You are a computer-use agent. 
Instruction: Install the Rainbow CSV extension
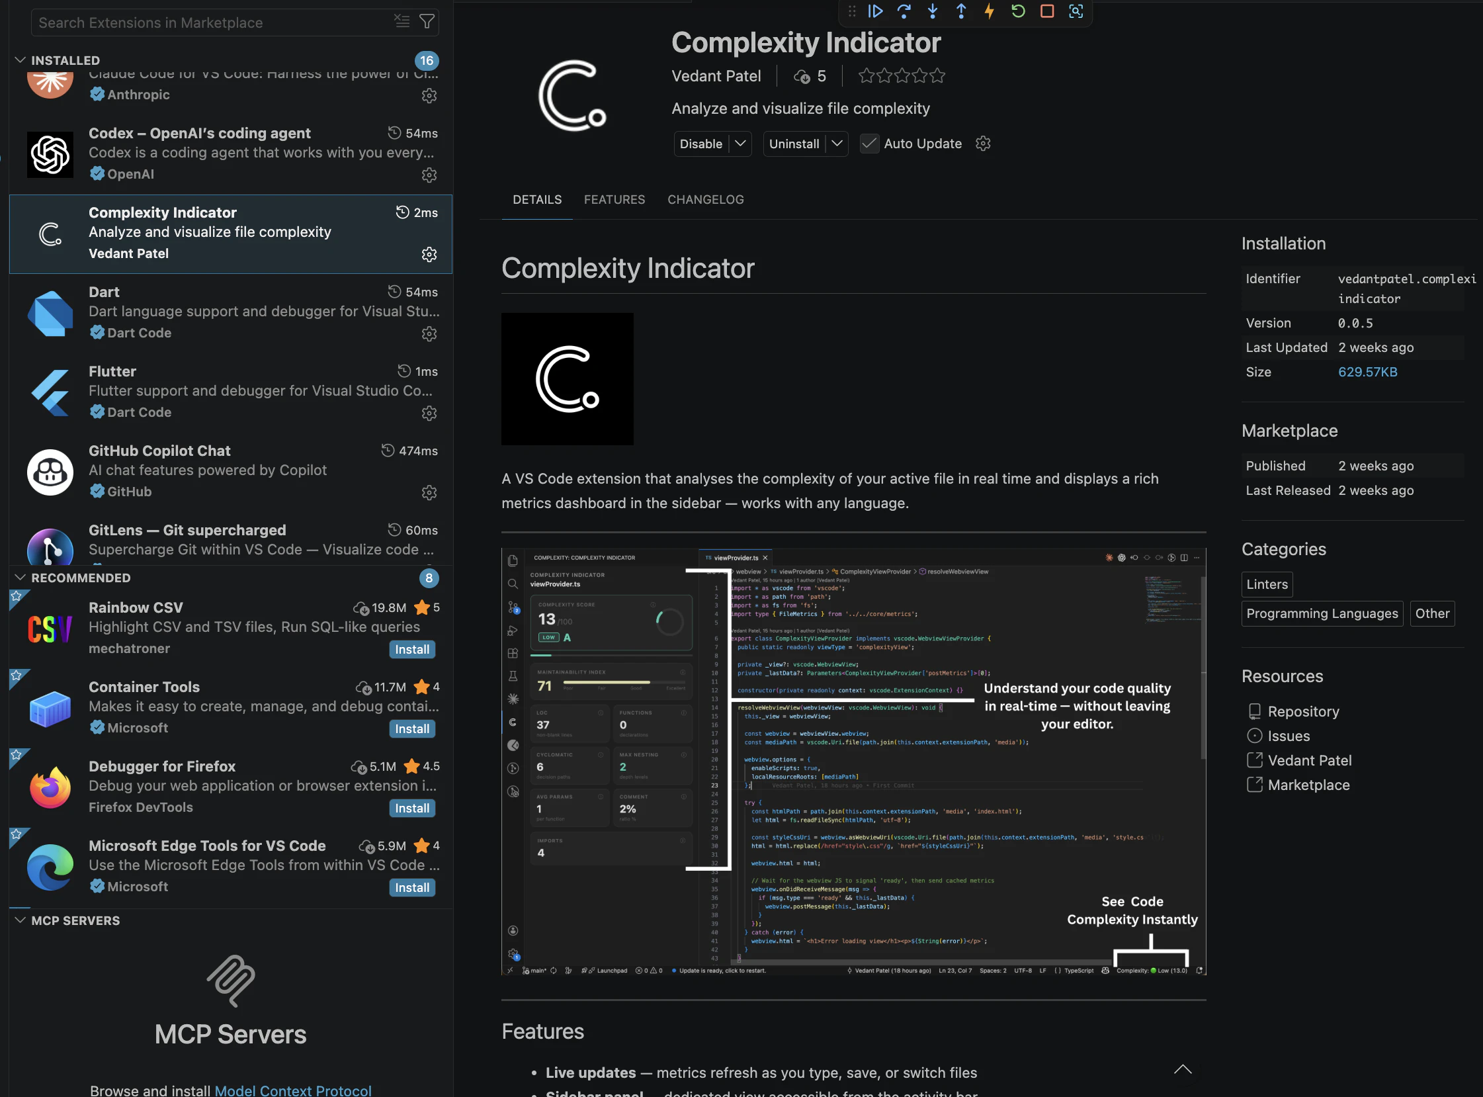coord(411,649)
